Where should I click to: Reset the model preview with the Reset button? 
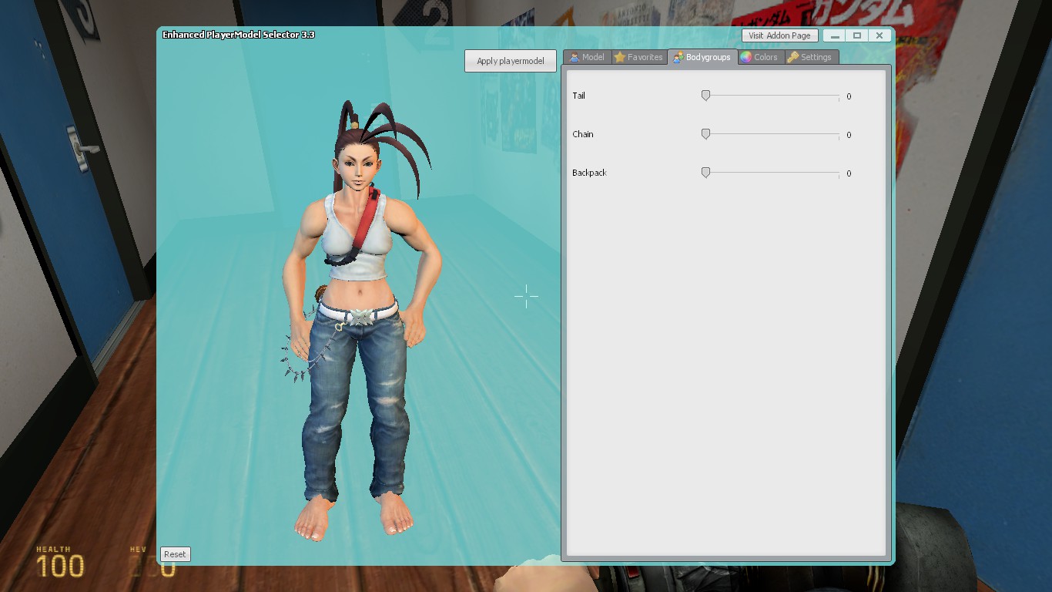click(175, 554)
